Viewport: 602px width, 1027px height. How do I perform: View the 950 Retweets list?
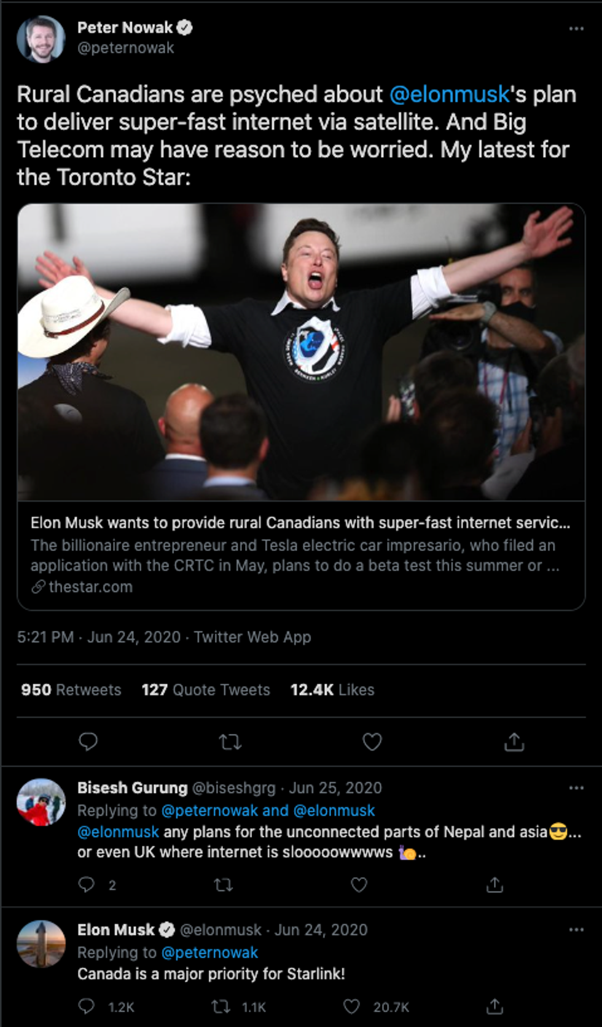coord(71,690)
